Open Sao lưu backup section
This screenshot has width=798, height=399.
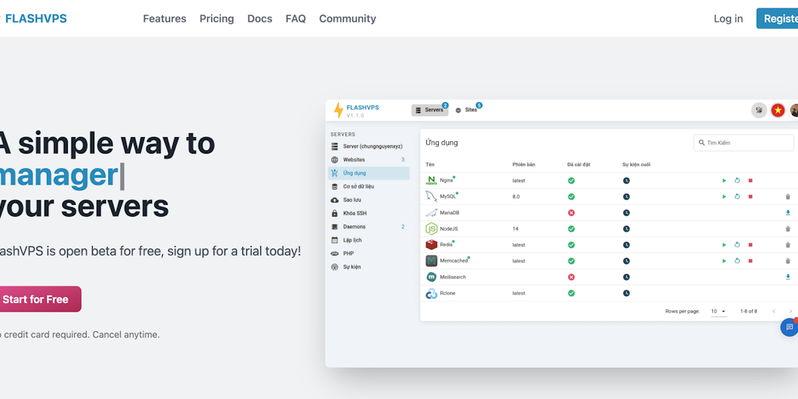pyautogui.click(x=369, y=200)
